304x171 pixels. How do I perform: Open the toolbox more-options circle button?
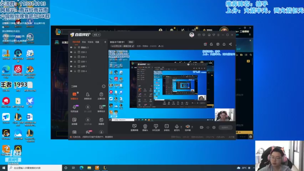103,86
